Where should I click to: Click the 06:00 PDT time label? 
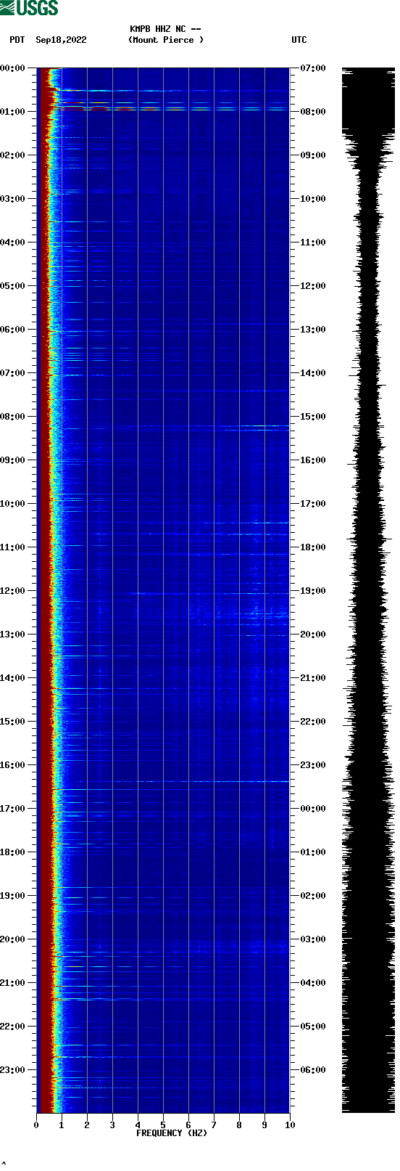click(13, 330)
